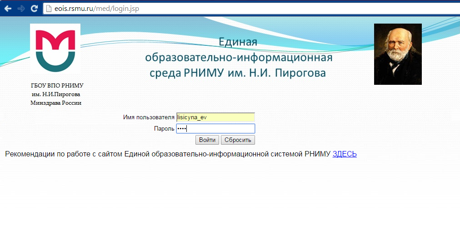
Task: Click the Имя пользователя username field
Action: point(215,117)
